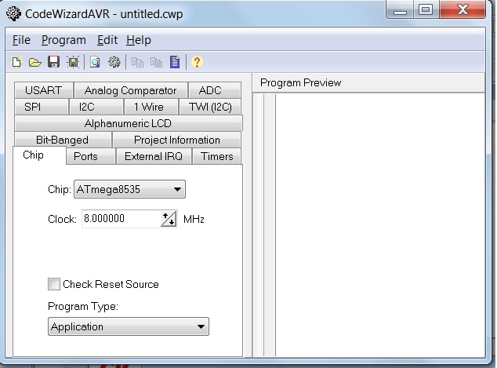Click the Clock up/down spinner button
Screen dimensions: 497x368
pos(169,219)
